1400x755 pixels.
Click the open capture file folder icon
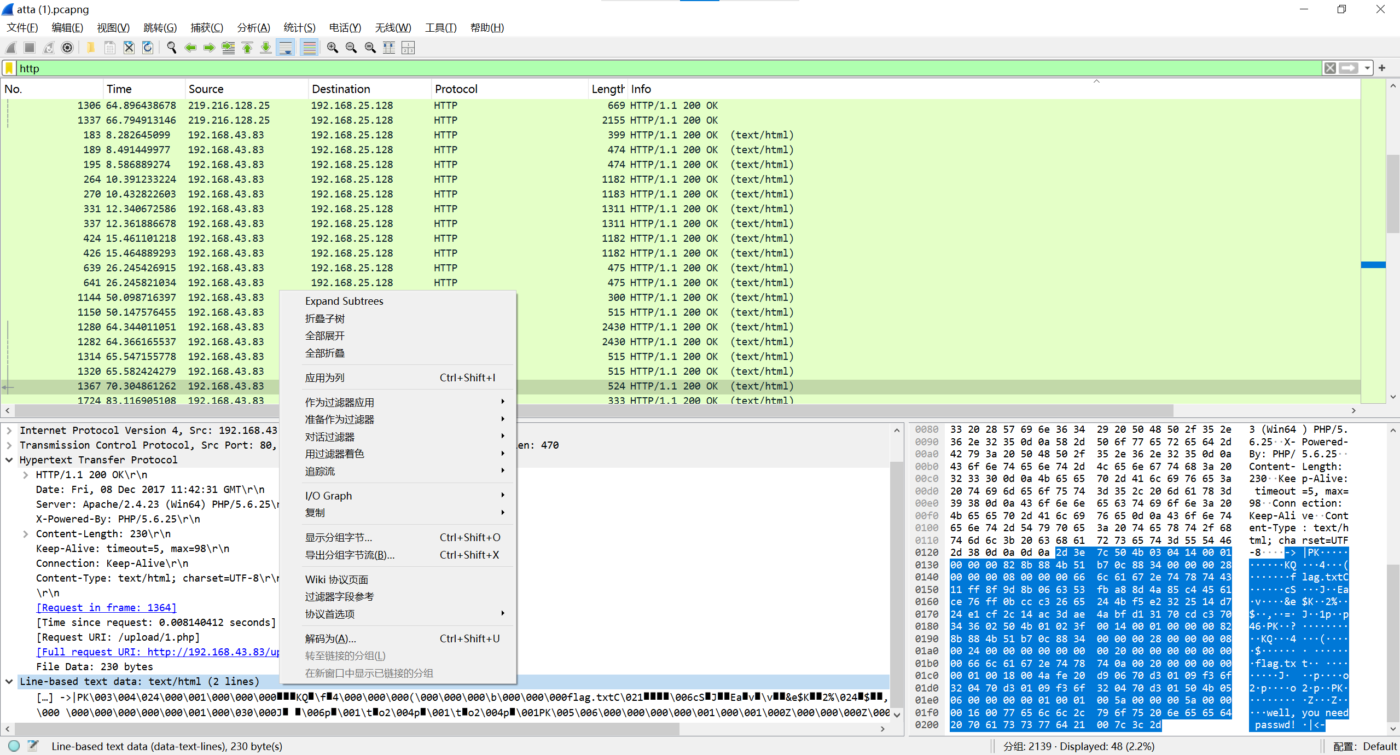91,48
